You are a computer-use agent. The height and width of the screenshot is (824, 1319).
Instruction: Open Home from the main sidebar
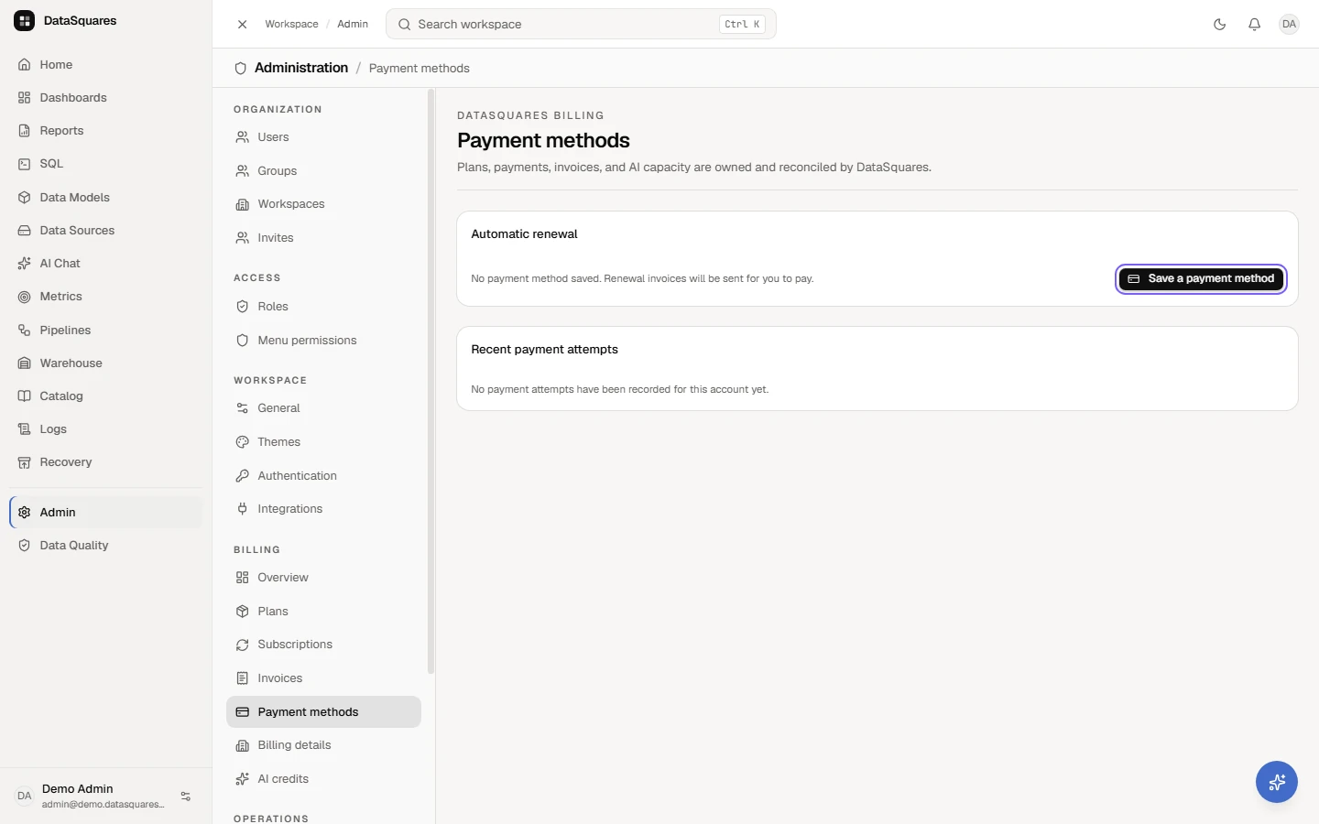105,65
